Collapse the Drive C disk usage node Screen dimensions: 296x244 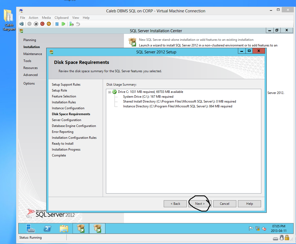click(x=109, y=92)
